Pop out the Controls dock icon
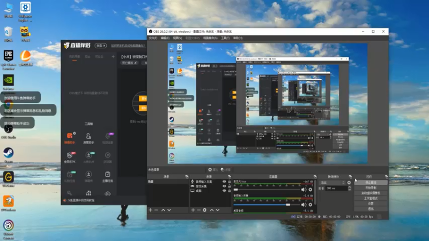This screenshot has width=429, height=241. point(386,177)
